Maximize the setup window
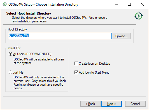The height and width of the screenshot is (110, 149). coord(129,4)
